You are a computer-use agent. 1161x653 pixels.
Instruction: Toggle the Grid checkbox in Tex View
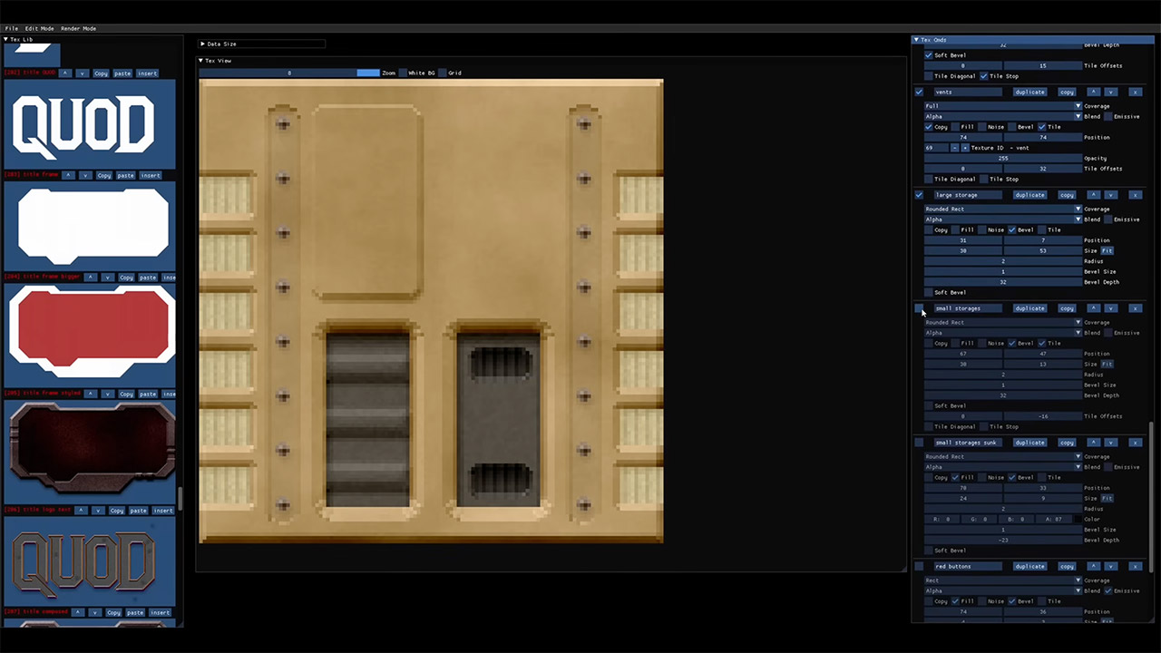point(442,73)
